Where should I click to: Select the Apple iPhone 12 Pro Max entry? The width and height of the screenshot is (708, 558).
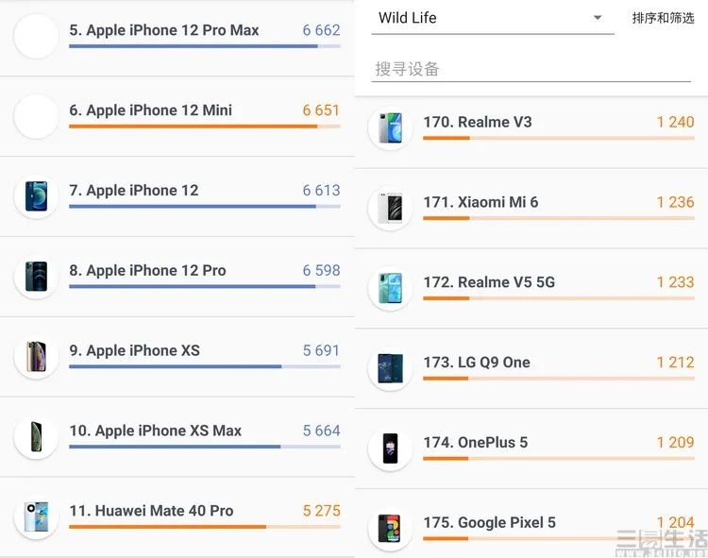coord(164,30)
